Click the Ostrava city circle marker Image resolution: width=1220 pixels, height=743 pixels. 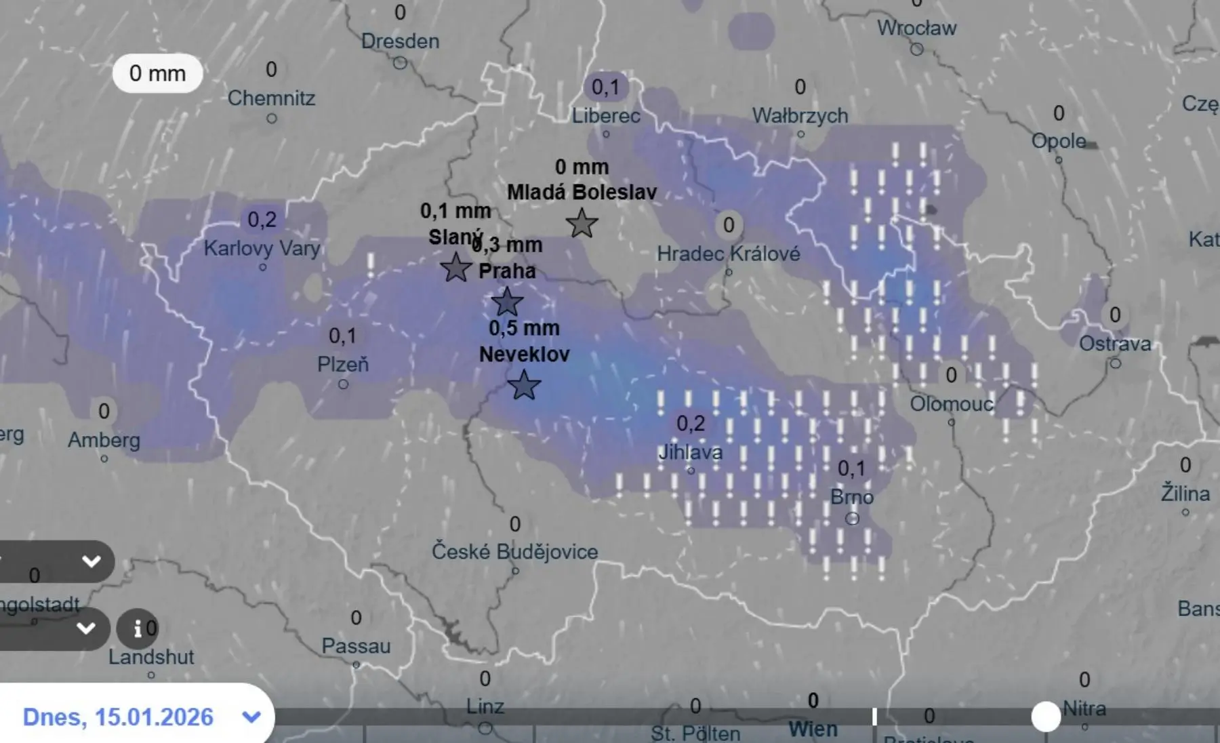coord(1115,363)
